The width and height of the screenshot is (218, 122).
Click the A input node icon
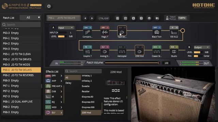53,27
